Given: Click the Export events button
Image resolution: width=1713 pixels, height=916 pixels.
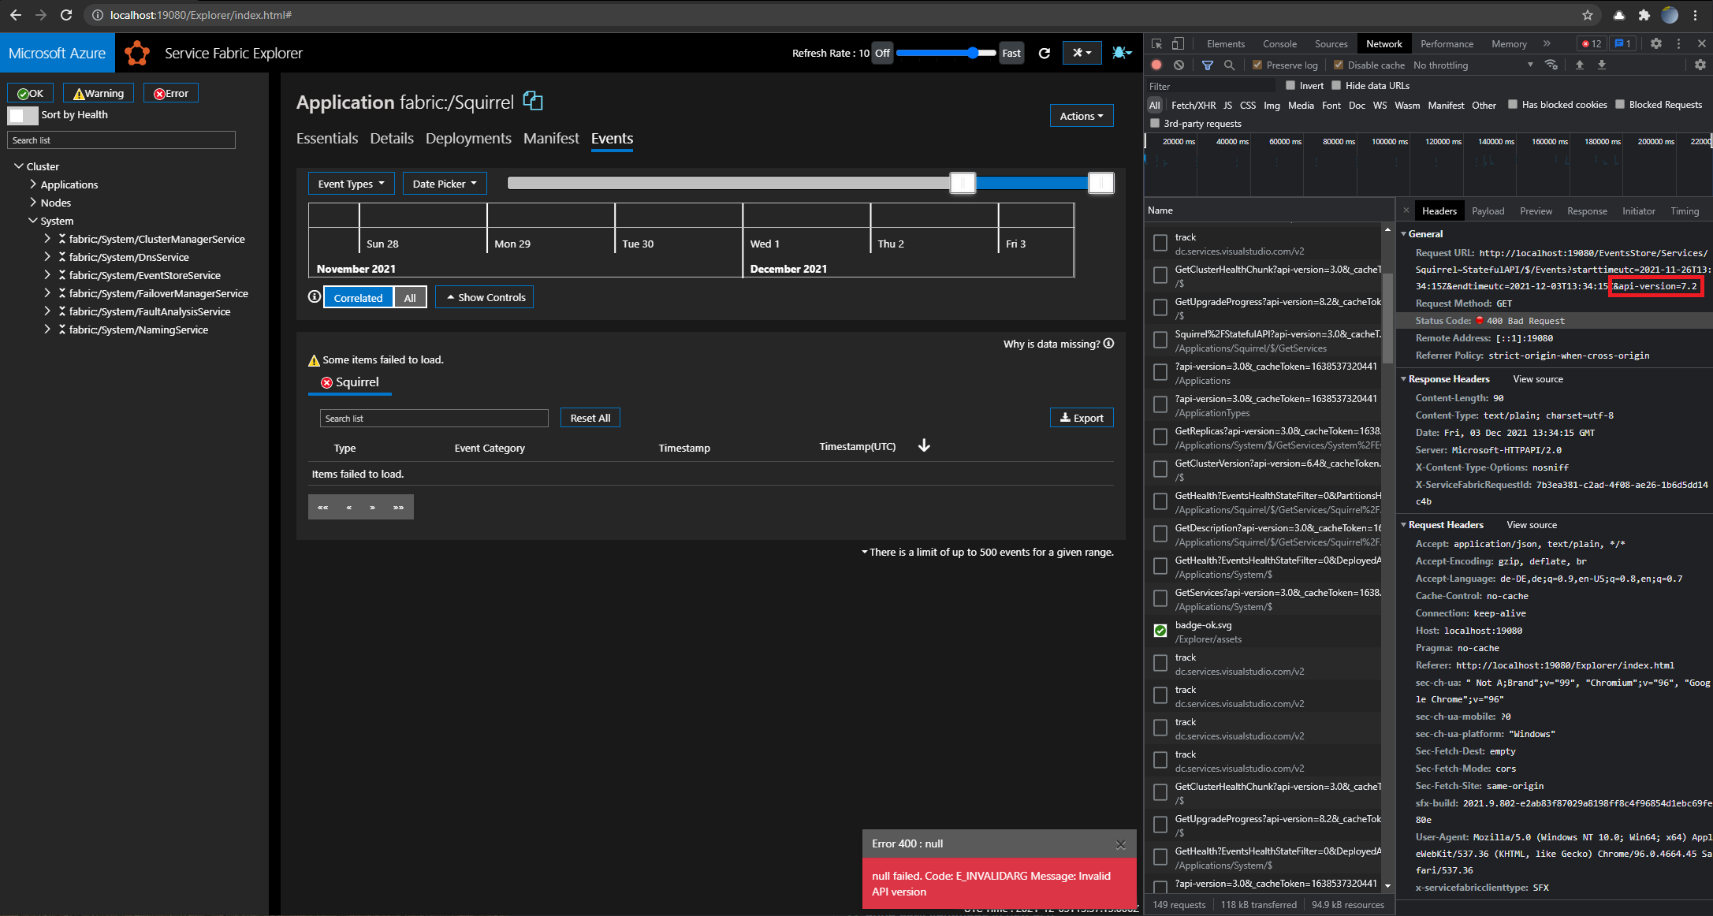Looking at the screenshot, I should (1081, 418).
